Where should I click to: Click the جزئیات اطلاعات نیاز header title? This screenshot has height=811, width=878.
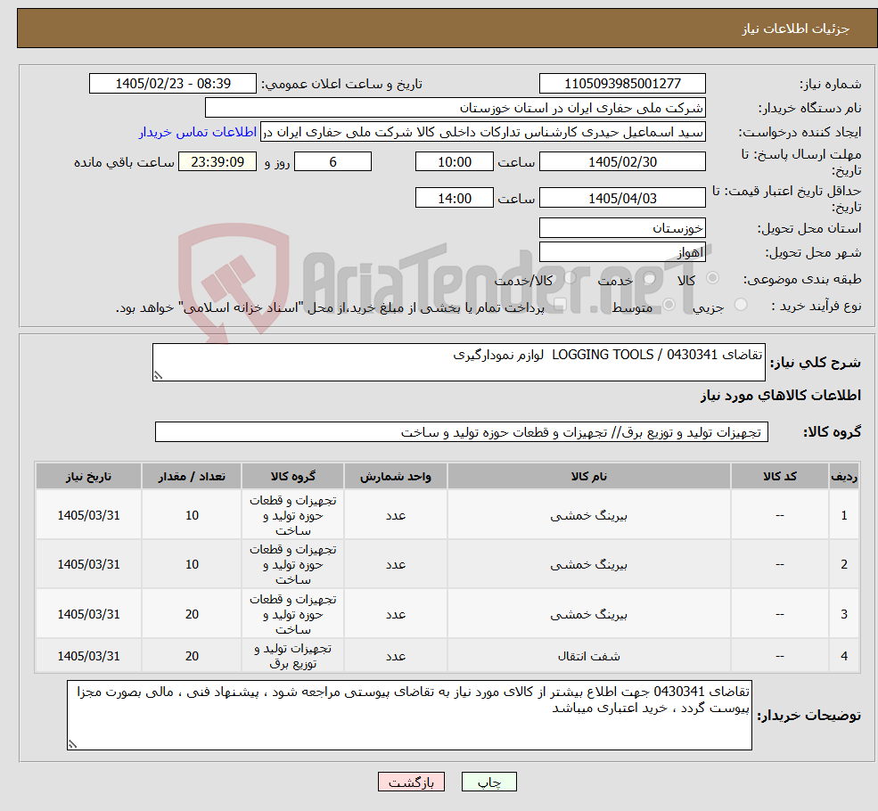click(x=795, y=29)
